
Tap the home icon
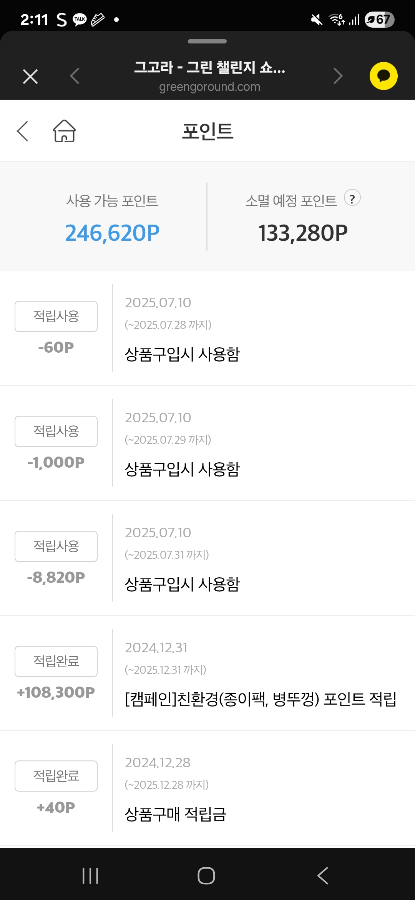[x=64, y=131]
